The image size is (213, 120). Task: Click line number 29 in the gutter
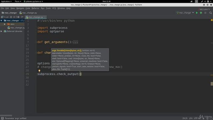coord(27,74)
